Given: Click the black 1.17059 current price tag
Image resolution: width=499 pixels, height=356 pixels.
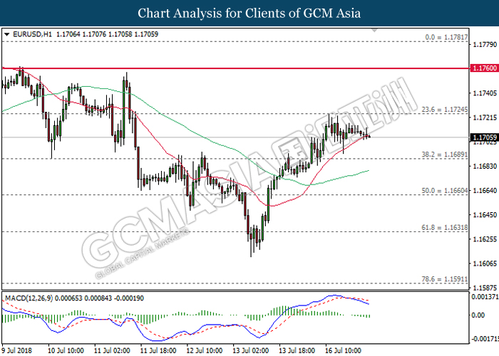Looking at the screenshot, I should point(484,137).
